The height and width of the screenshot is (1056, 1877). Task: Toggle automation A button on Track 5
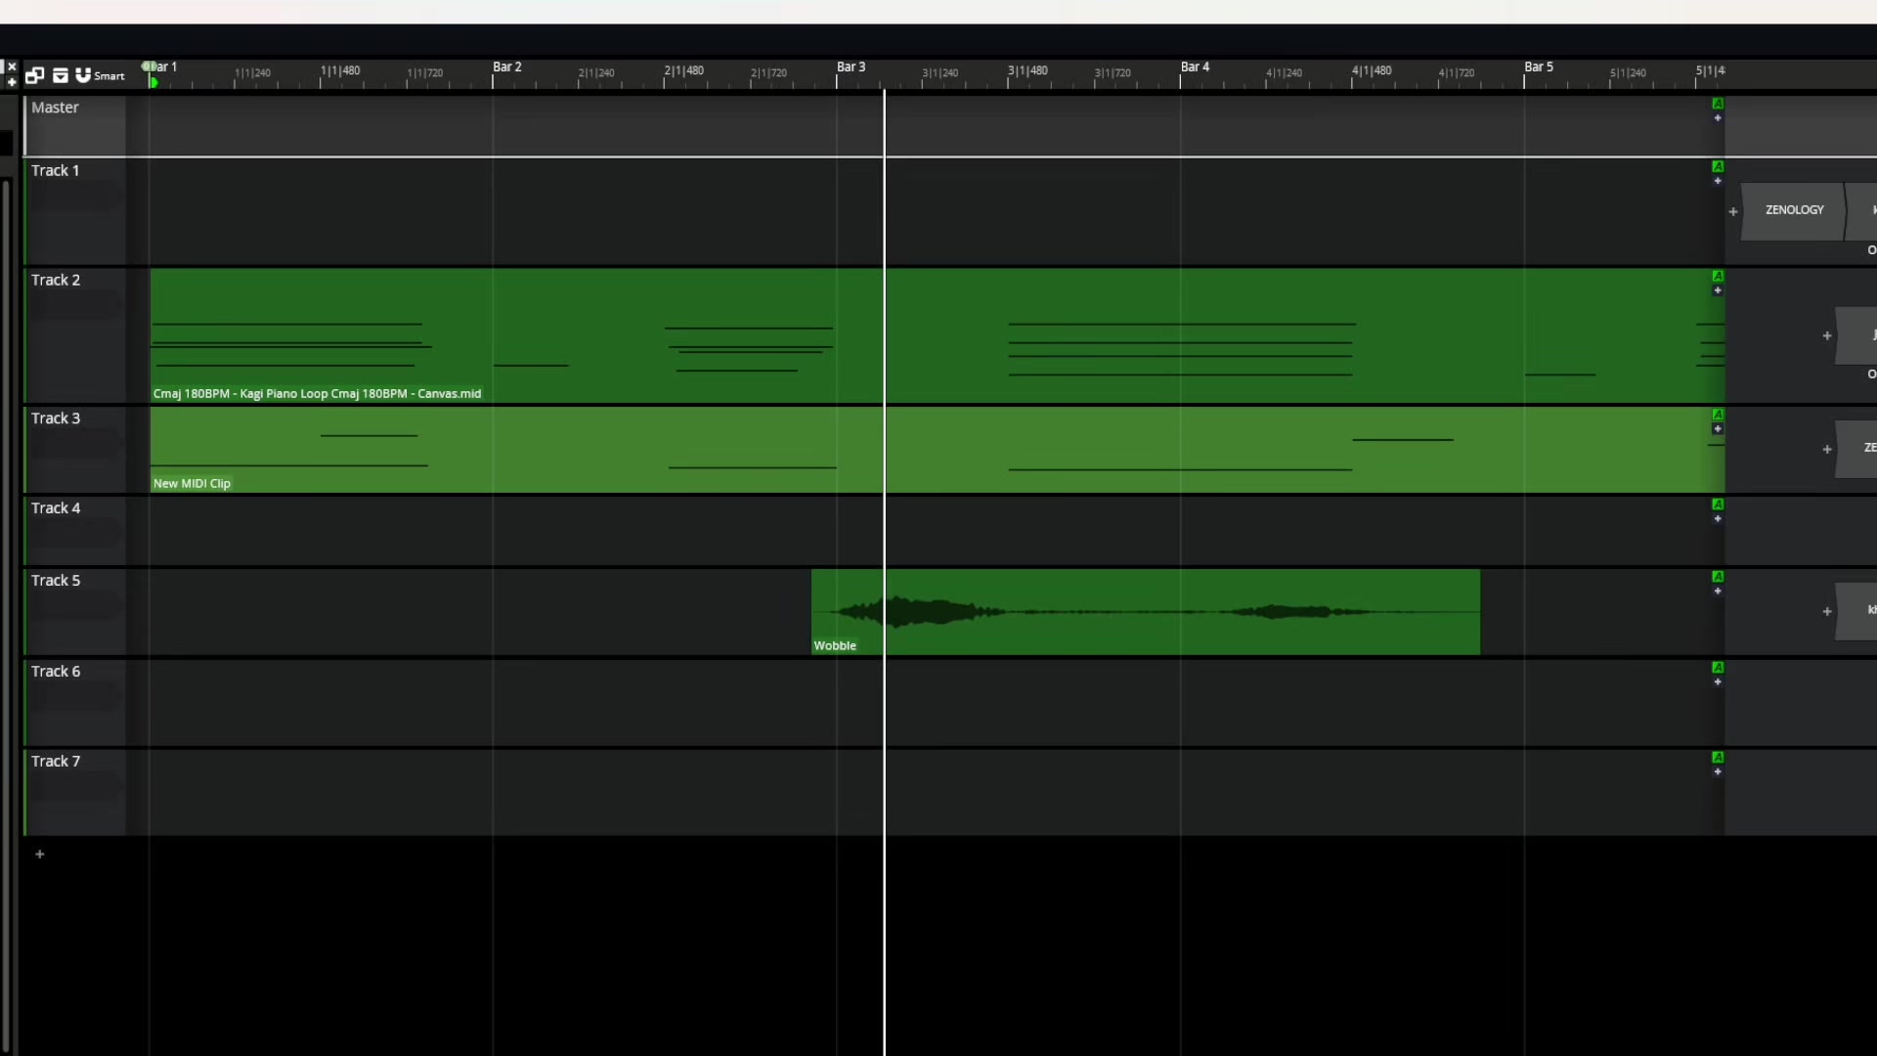click(1718, 577)
